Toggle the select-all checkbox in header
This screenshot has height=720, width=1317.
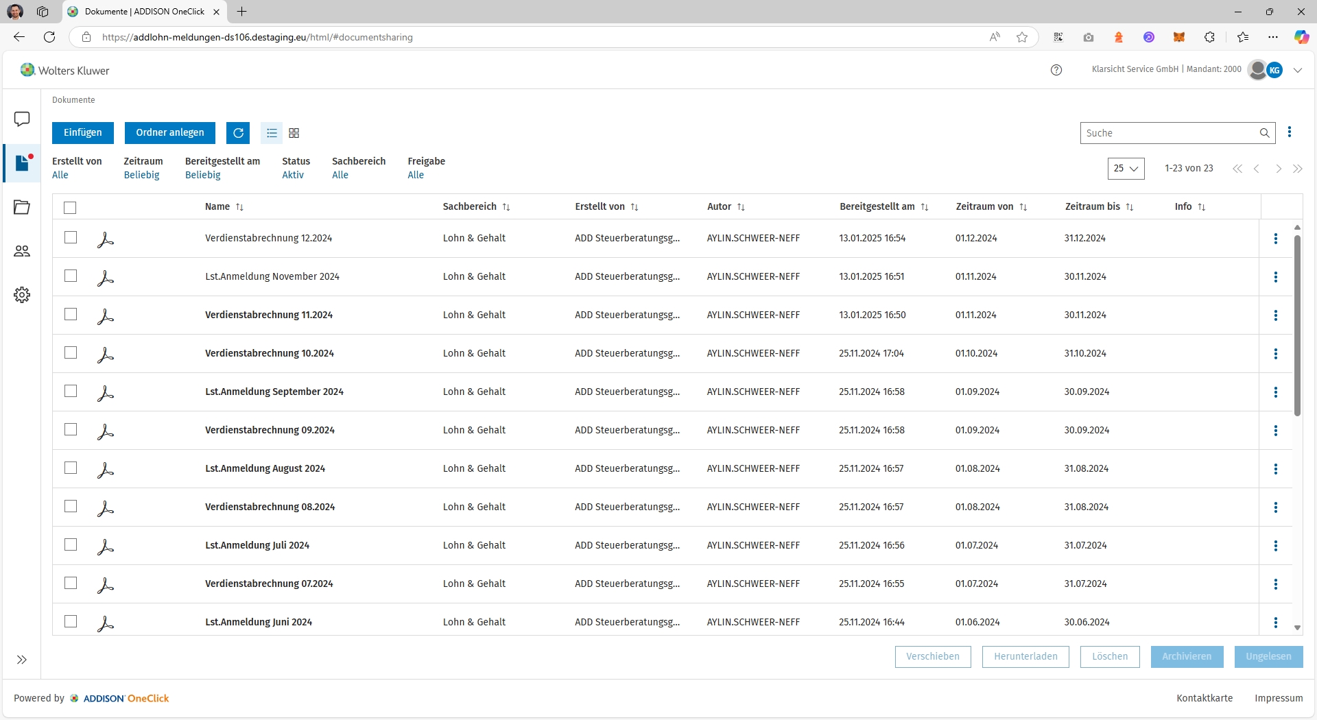(x=70, y=208)
